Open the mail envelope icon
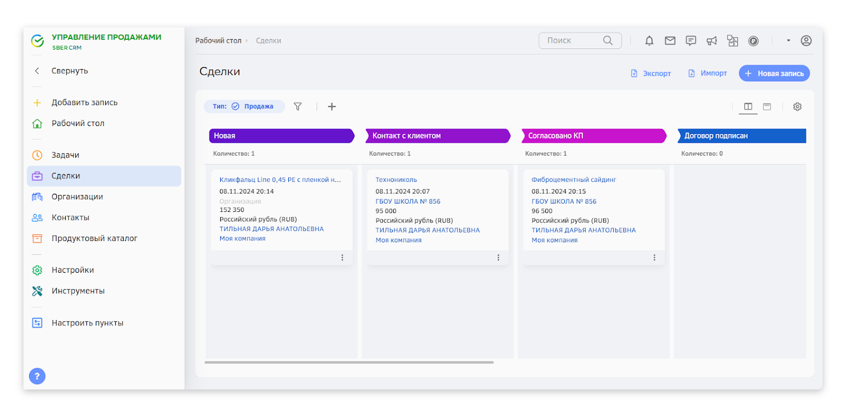This screenshot has width=843, height=417. 670,41
